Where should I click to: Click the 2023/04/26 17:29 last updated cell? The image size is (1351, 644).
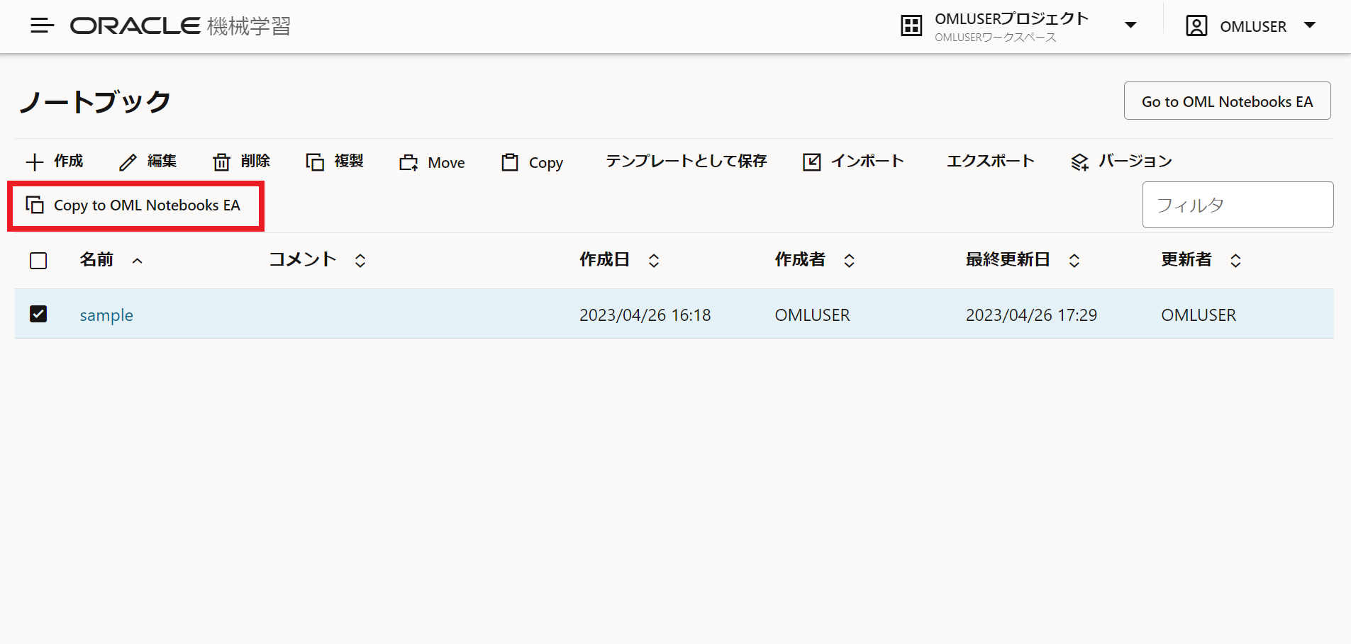pyautogui.click(x=1031, y=315)
